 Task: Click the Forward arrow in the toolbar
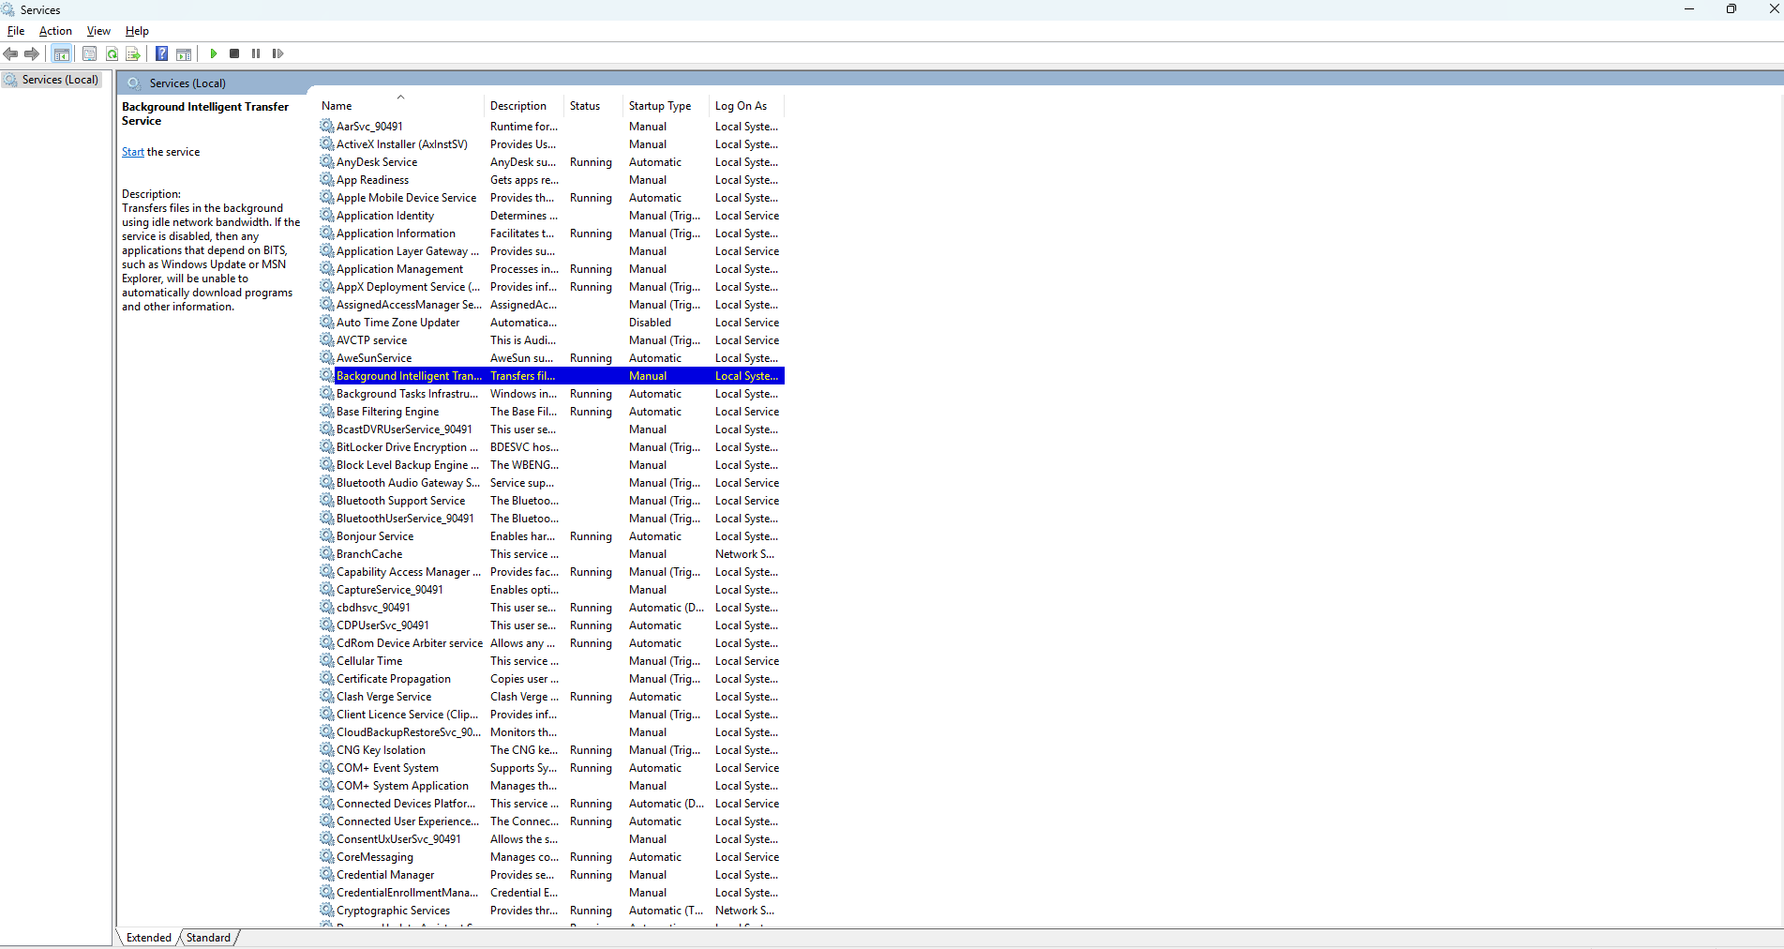point(32,53)
